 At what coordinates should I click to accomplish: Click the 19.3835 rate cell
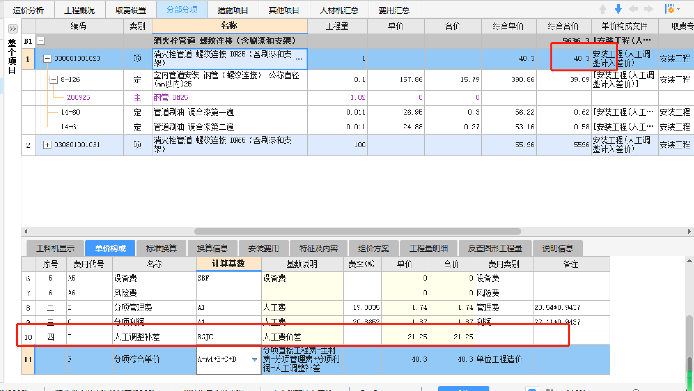click(362, 308)
